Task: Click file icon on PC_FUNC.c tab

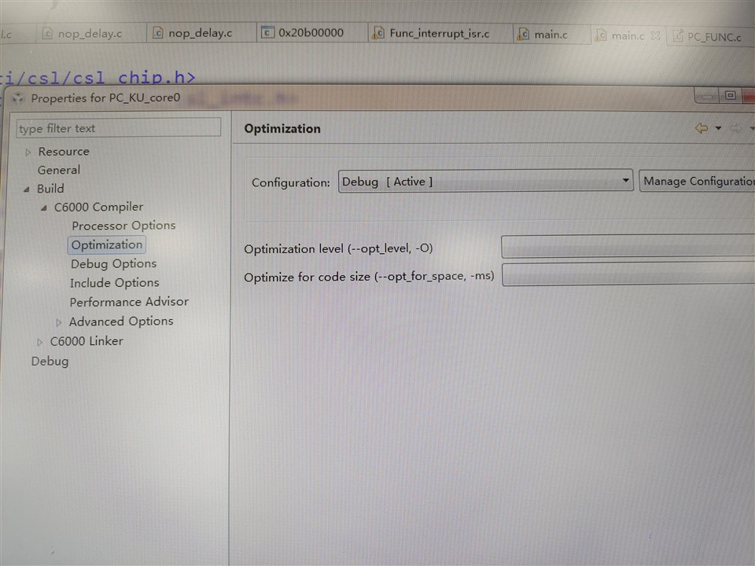Action: pos(678,35)
